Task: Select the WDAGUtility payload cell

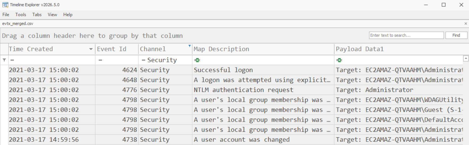Action: coord(398,100)
